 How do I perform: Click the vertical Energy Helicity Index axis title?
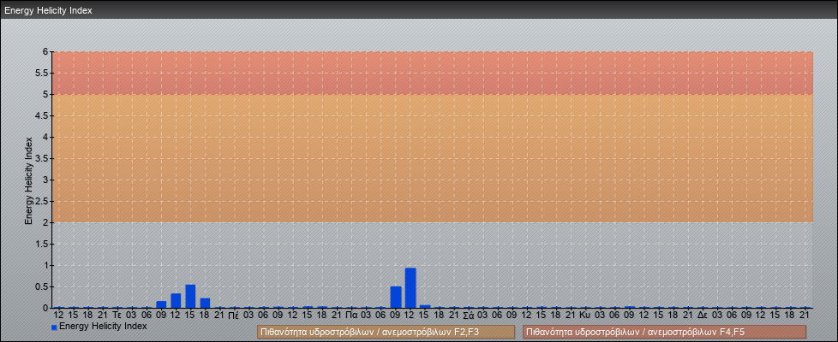[x=29, y=180]
